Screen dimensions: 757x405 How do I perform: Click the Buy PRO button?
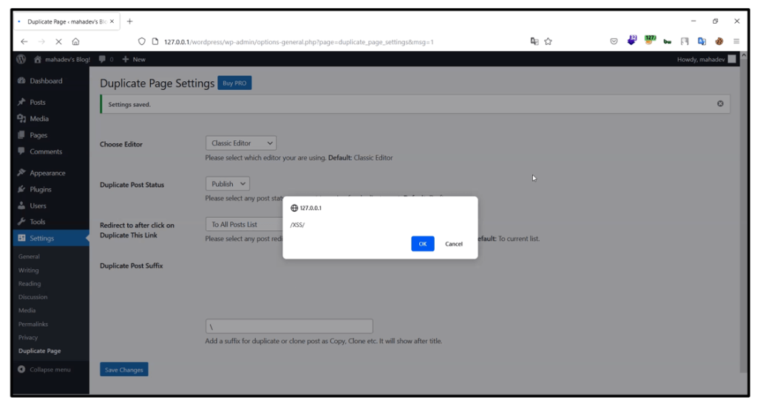click(234, 83)
